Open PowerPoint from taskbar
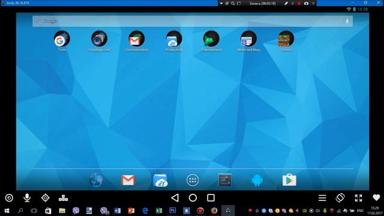 click(131, 211)
